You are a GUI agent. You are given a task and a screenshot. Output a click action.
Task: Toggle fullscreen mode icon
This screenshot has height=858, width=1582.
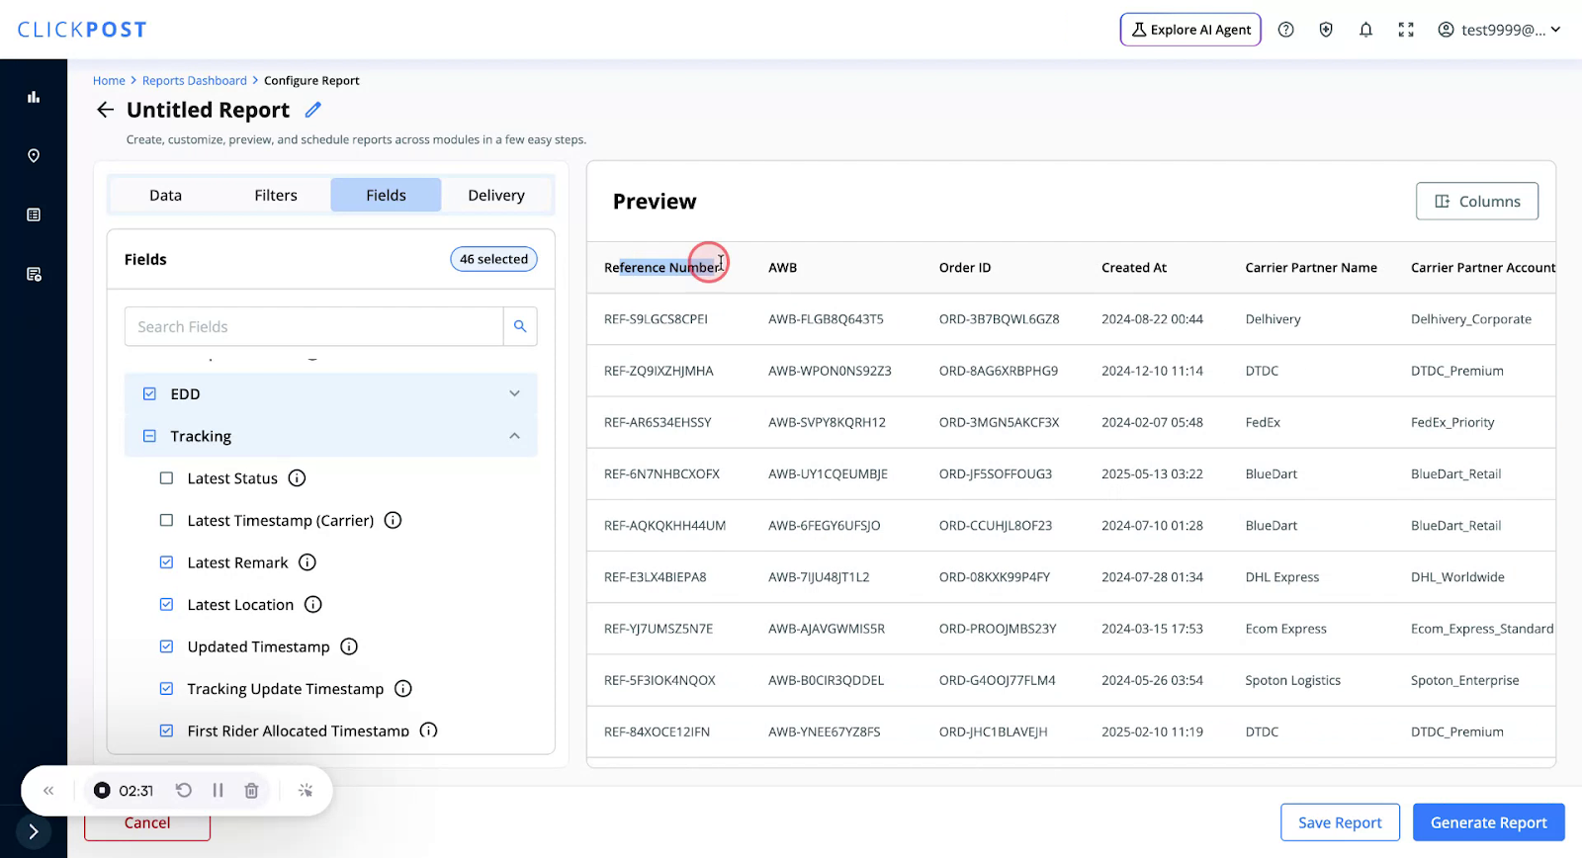pyautogui.click(x=1406, y=30)
